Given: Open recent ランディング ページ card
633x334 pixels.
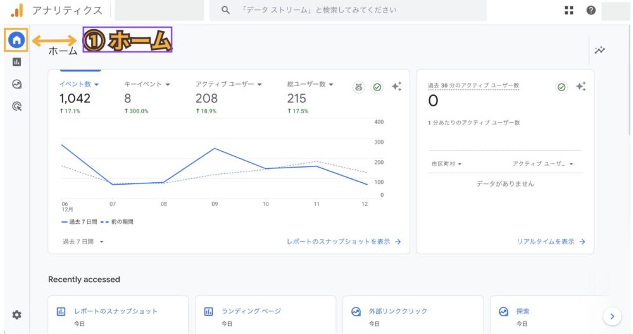Looking at the screenshot, I should tap(266, 314).
